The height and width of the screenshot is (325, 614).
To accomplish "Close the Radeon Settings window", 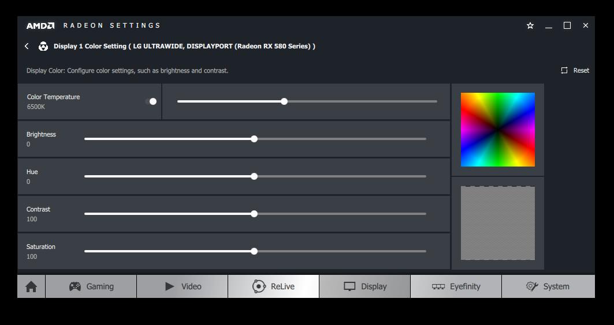I will coord(586,25).
